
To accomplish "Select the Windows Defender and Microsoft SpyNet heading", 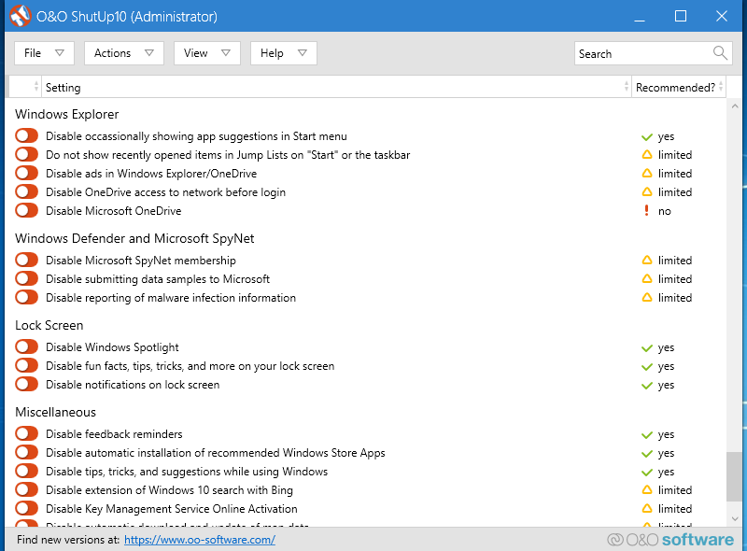I will tap(134, 238).
